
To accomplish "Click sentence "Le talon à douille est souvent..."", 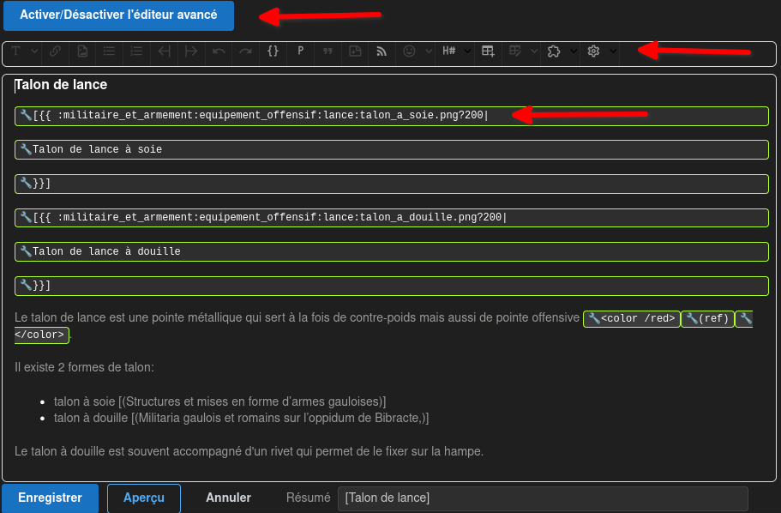I will click(x=249, y=451).
